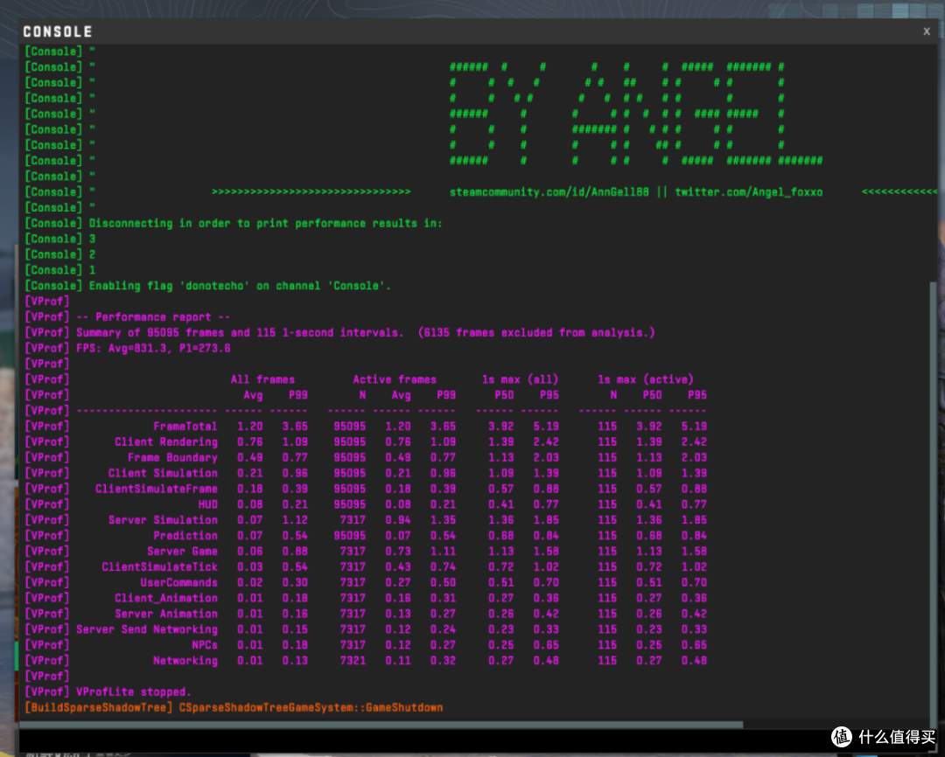Click the 'Active frames' column header

(x=395, y=379)
